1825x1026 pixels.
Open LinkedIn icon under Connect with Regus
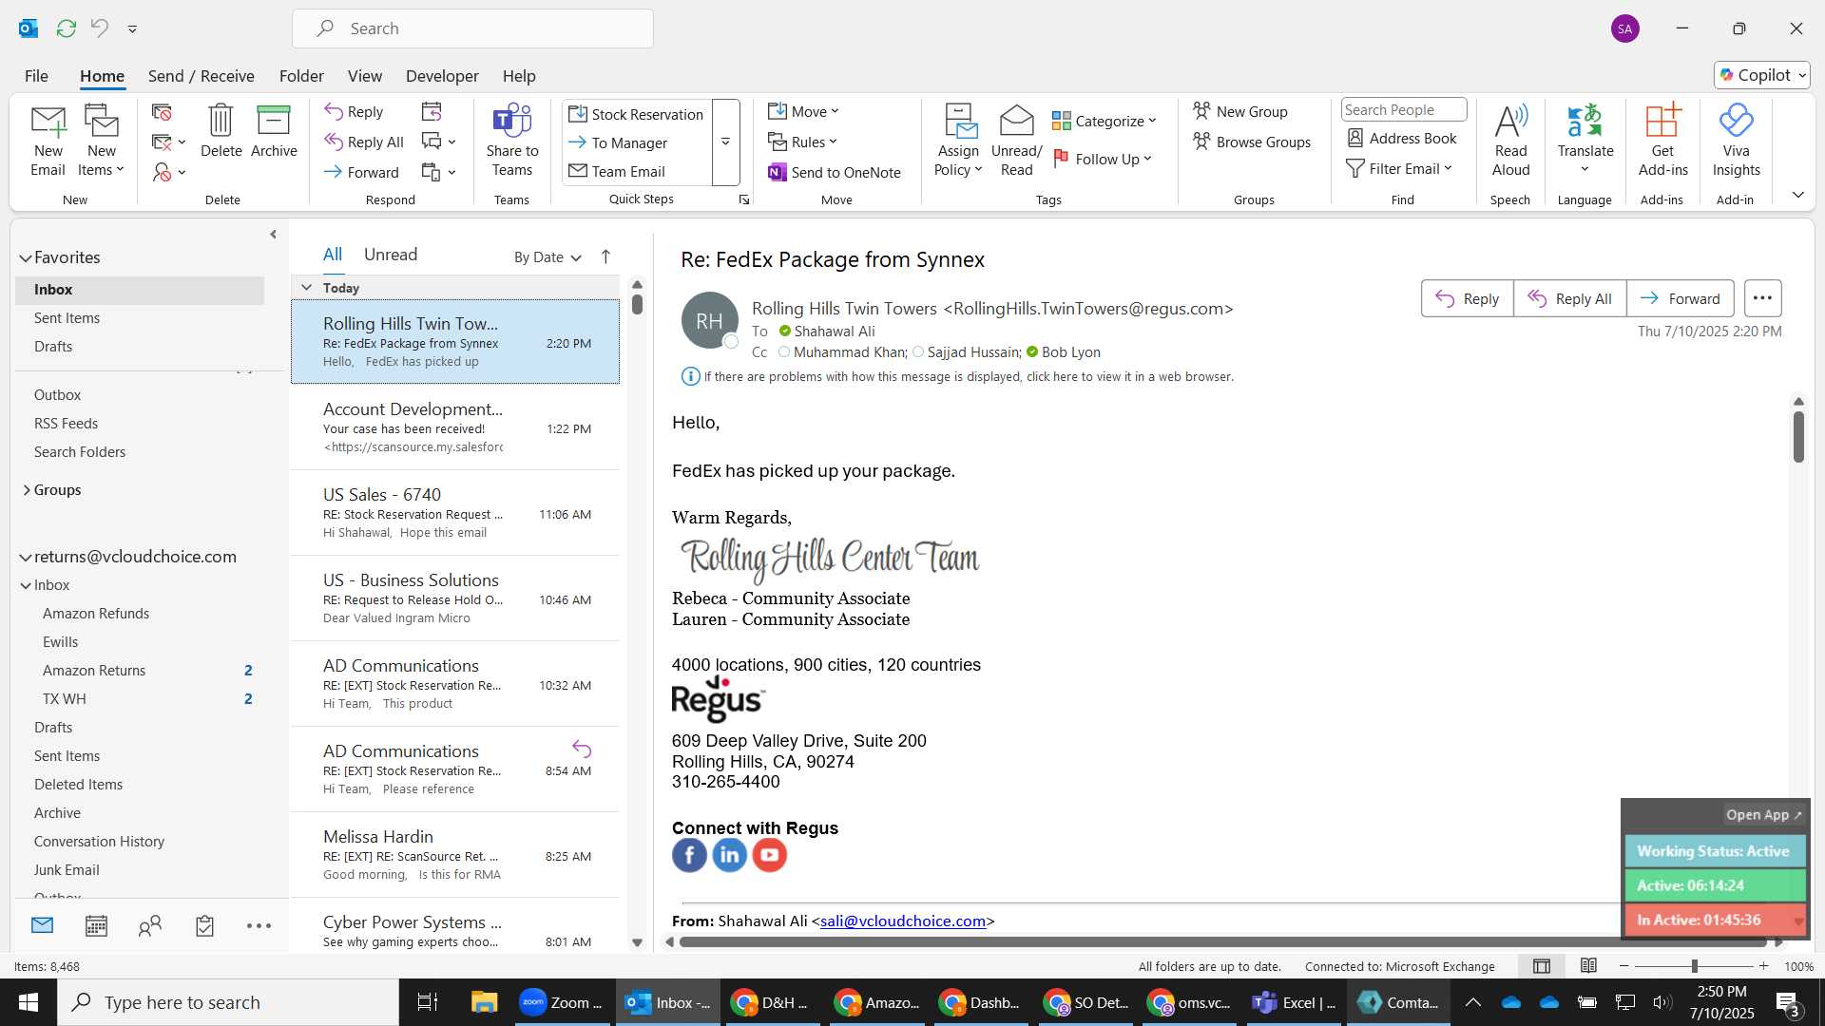click(729, 855)
